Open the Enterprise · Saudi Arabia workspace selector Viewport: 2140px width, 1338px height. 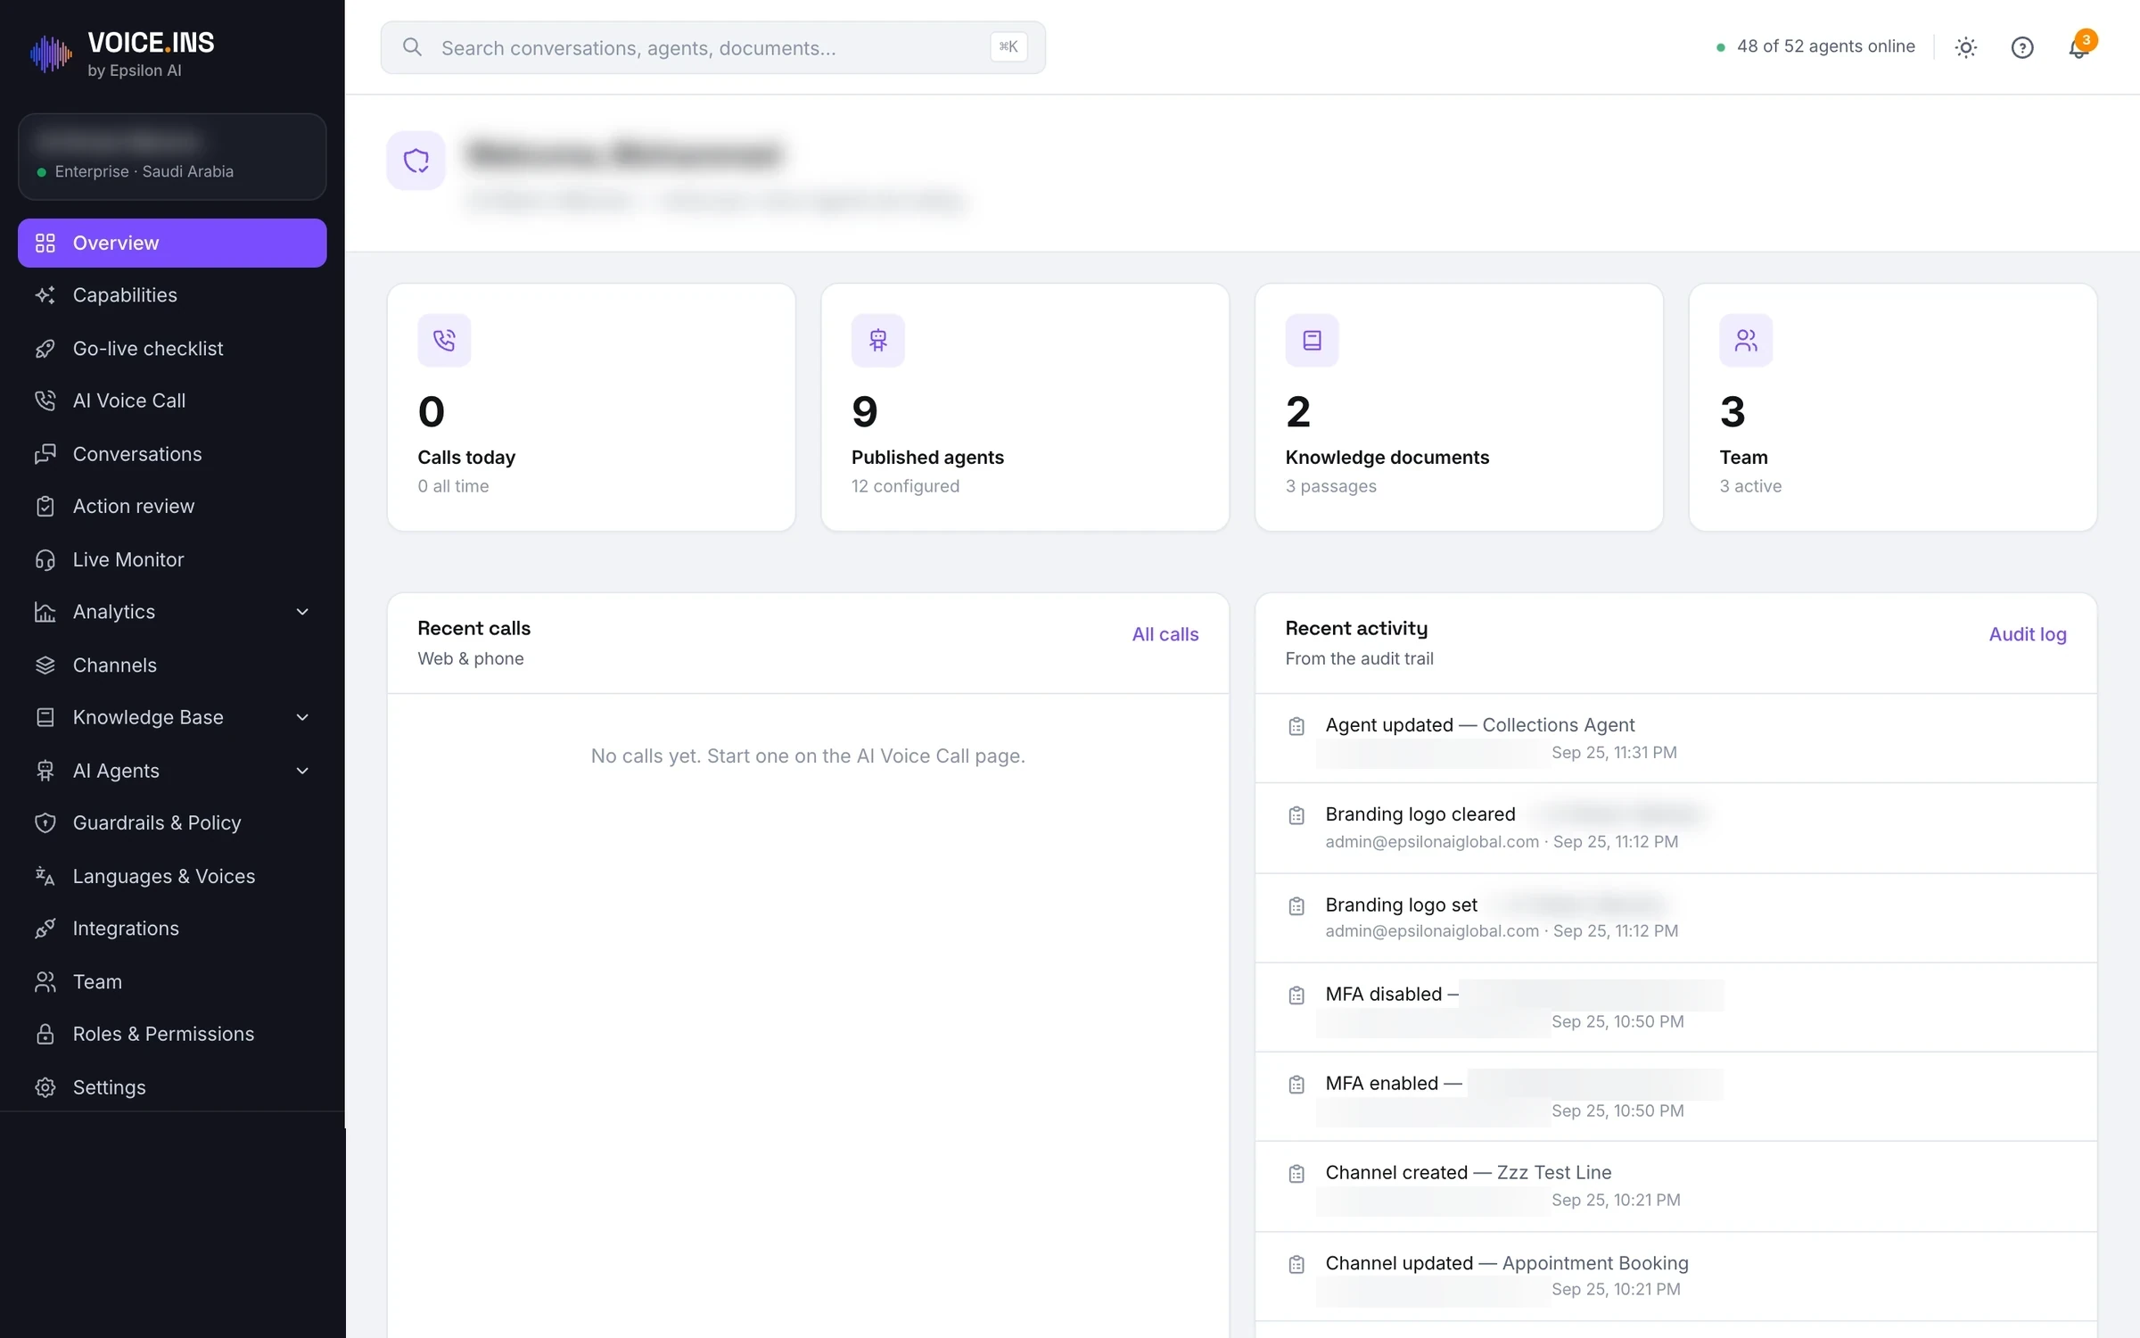[x=172, y=156]
